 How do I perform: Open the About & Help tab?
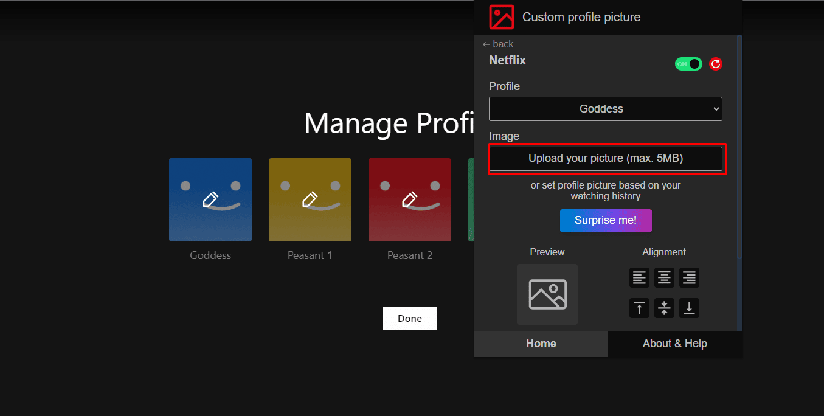pos(675,344)
